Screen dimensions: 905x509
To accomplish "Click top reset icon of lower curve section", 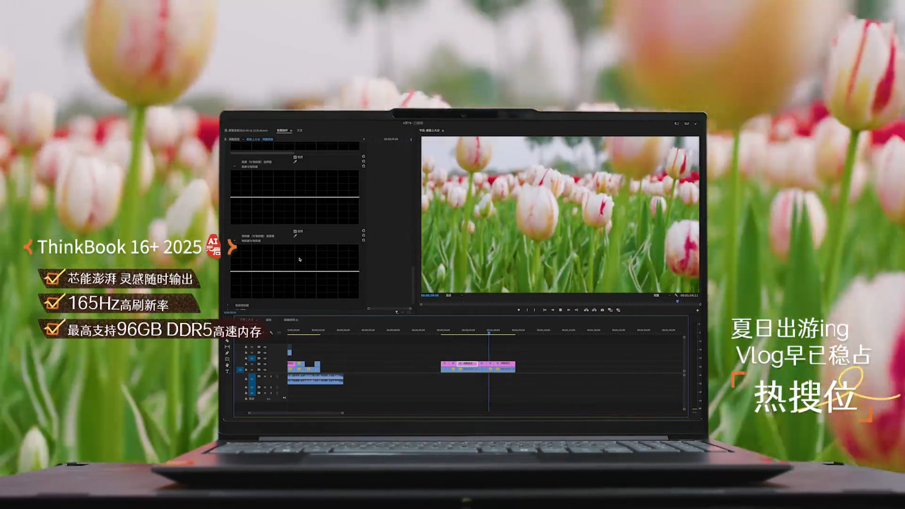I will tap(364, 230).
